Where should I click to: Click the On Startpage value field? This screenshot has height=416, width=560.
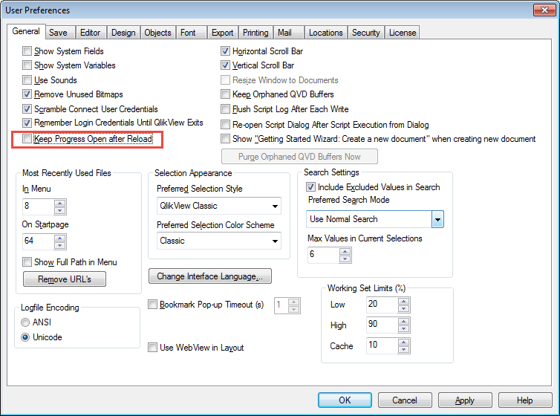pyautogui.click(x=39, y=241)
